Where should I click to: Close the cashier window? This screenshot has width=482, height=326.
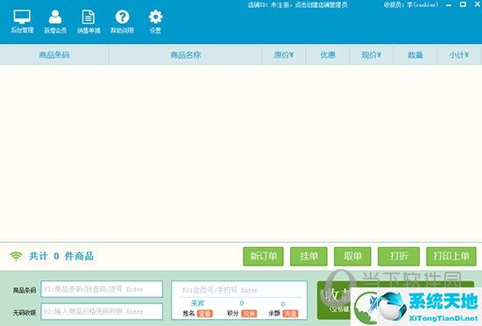coord(478,4)
